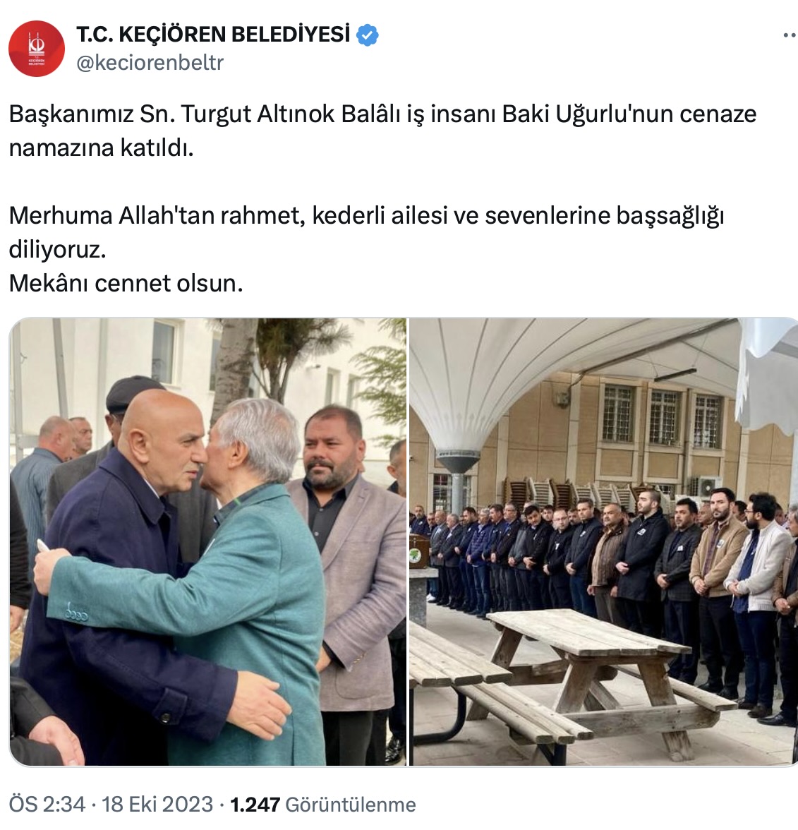Open the right photo of funeral prayer
Image resolution: width=798 pixels, height=830 pixels.
(x=604, y=541)
